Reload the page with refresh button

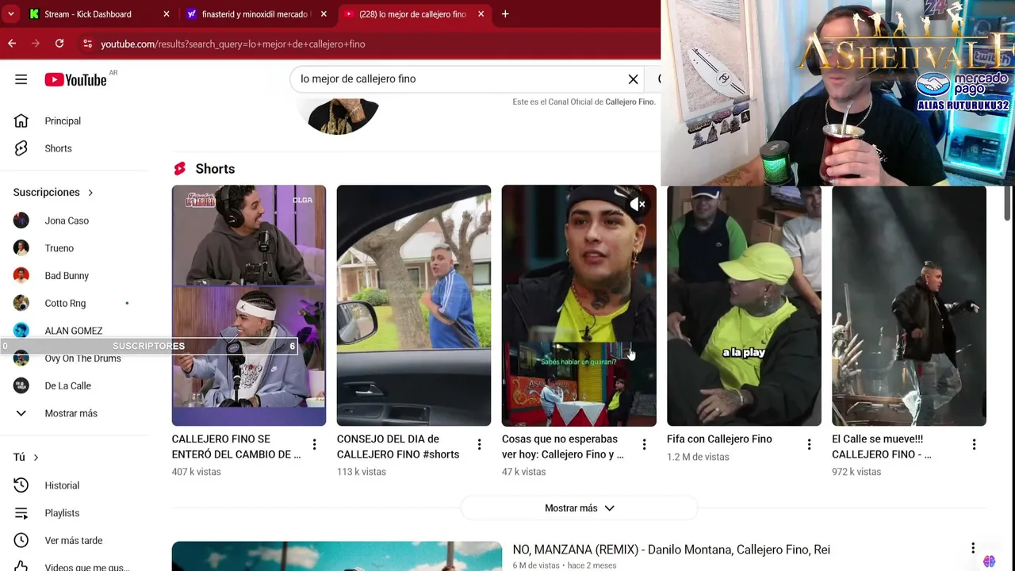(x=59, y=44)
